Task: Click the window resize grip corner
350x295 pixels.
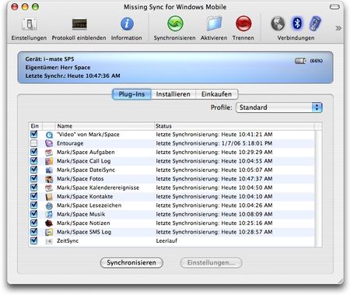Action: coord(340,281)
